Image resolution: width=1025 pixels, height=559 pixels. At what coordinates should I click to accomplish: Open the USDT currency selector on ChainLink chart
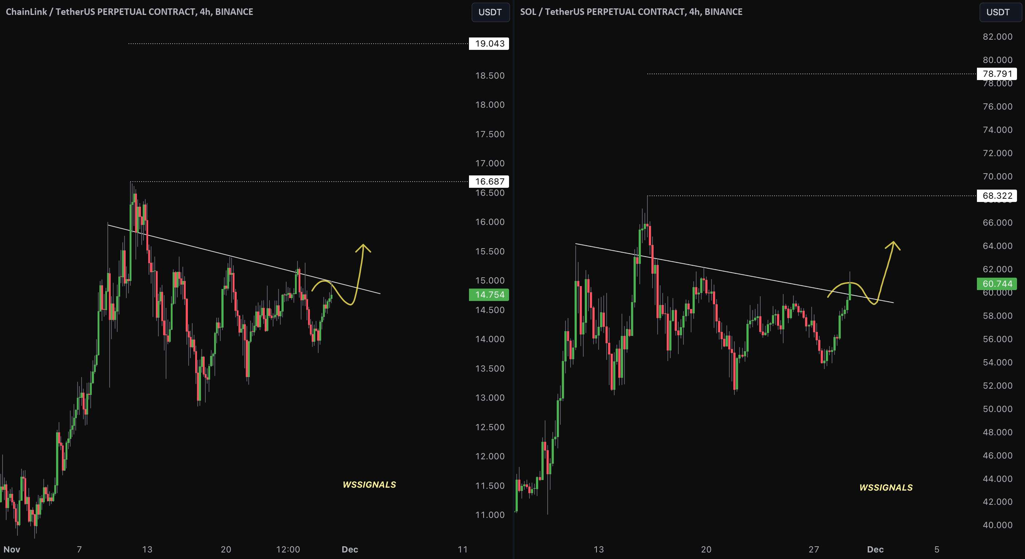pos(490,12)
